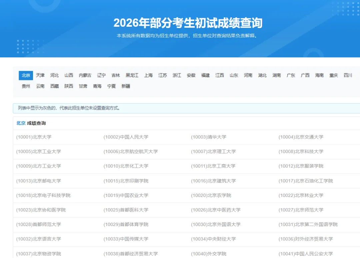Viewport: 360px width, 258px height.
Task: Open the 浙江 province tab
Action: 177,75
